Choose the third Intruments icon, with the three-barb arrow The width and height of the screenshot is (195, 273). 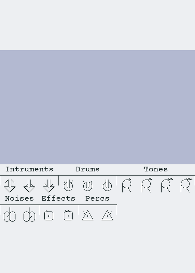(49, 186)
